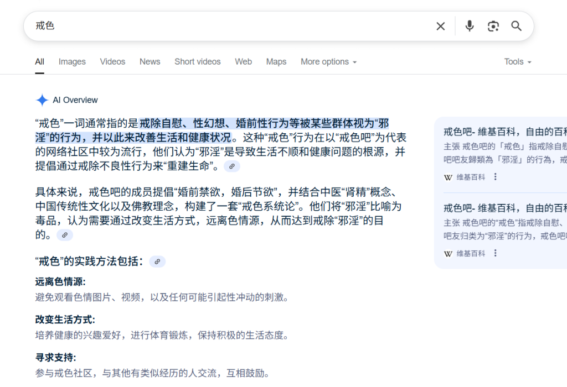Focus the search input containing 戒色
Viewport: 567px width, 387px height.
[231, 26]
